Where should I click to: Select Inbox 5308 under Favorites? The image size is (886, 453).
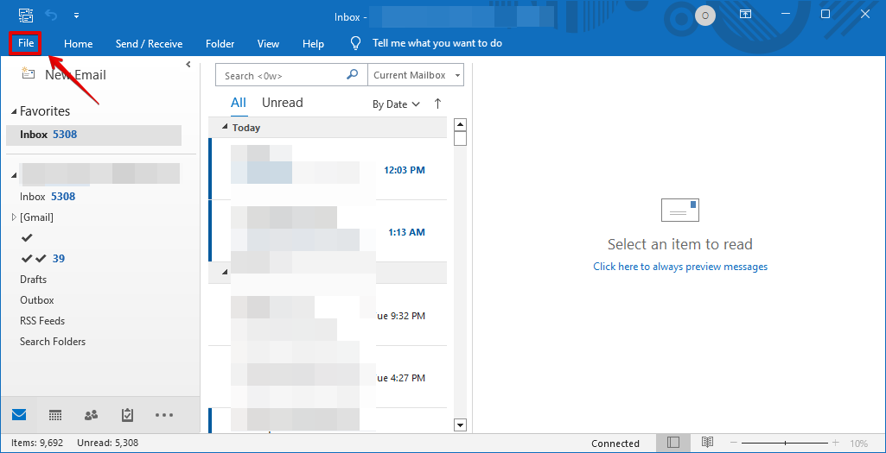point(94,135)
